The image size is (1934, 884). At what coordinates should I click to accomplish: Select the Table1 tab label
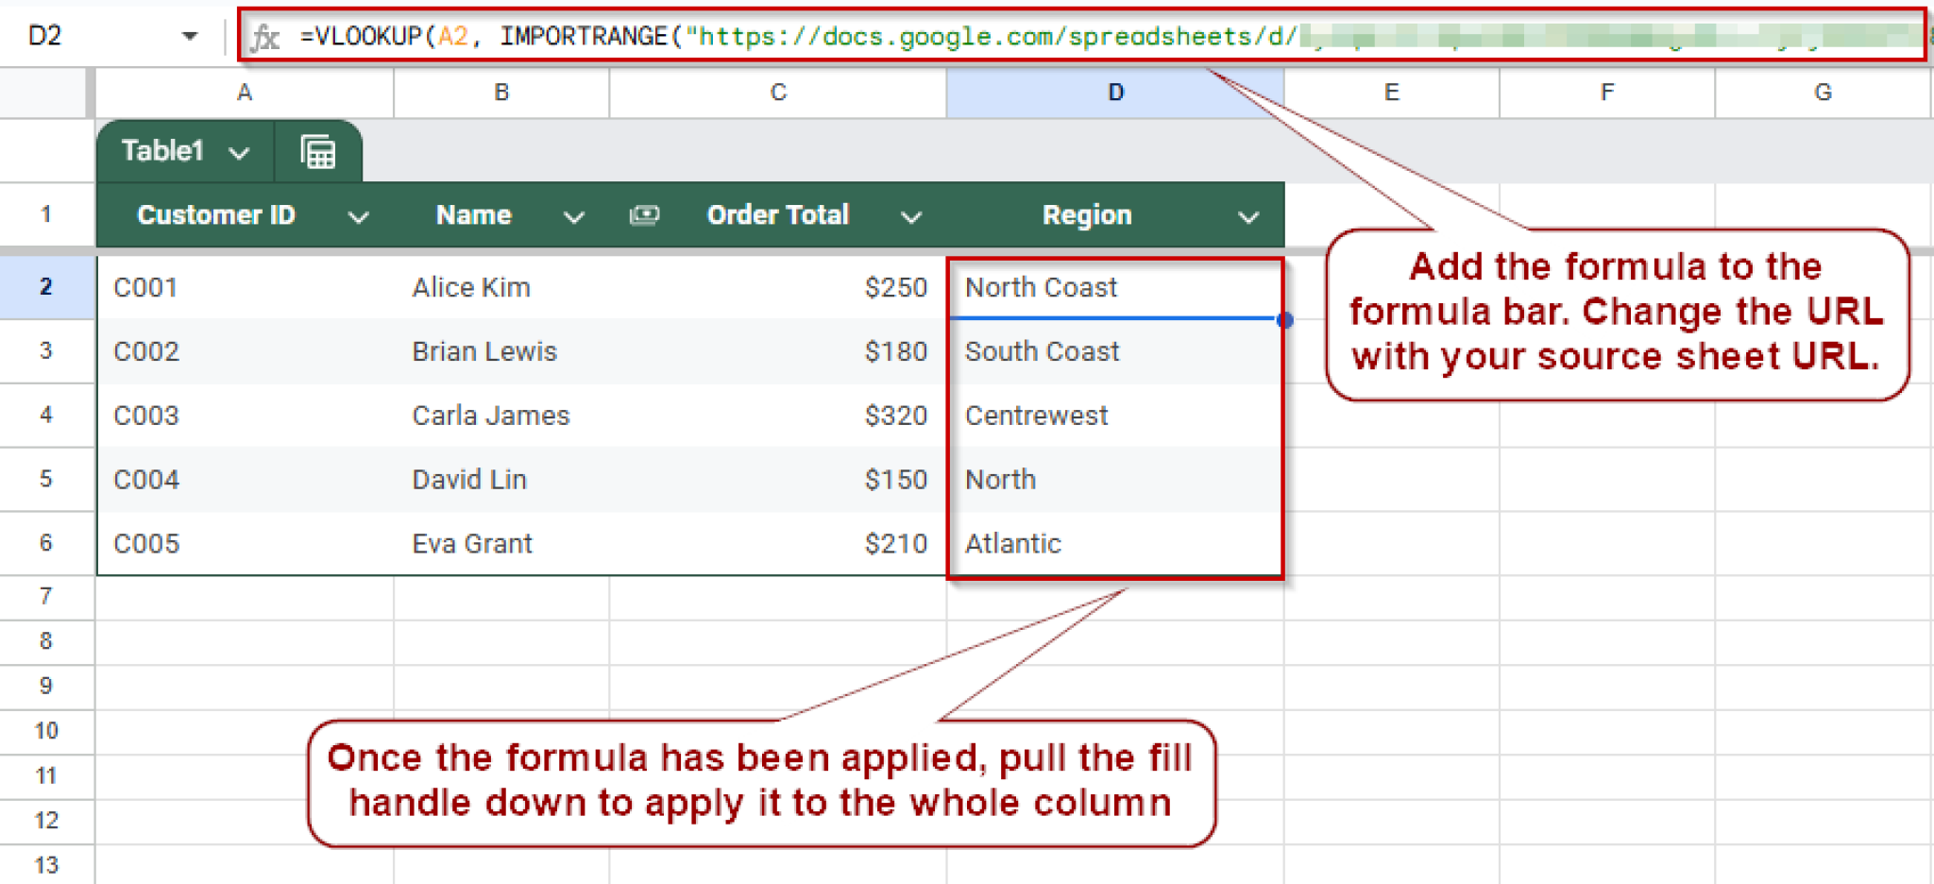(x=162, y=150)
